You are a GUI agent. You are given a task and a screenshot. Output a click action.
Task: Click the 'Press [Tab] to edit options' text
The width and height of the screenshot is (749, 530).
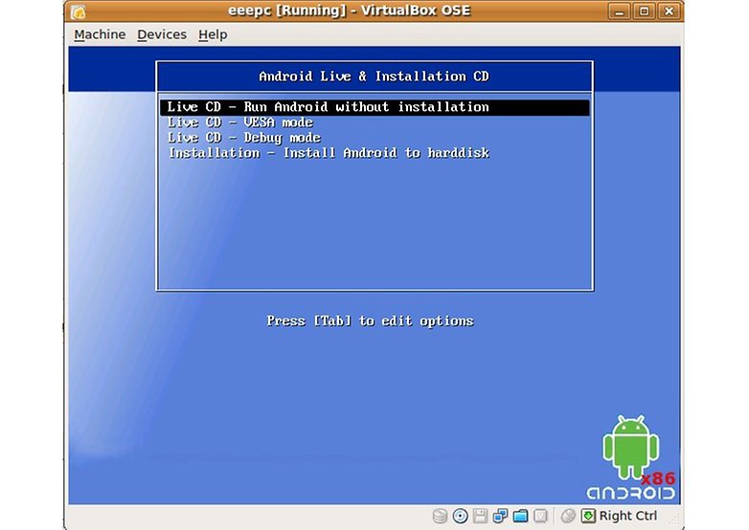click(371, 320)
